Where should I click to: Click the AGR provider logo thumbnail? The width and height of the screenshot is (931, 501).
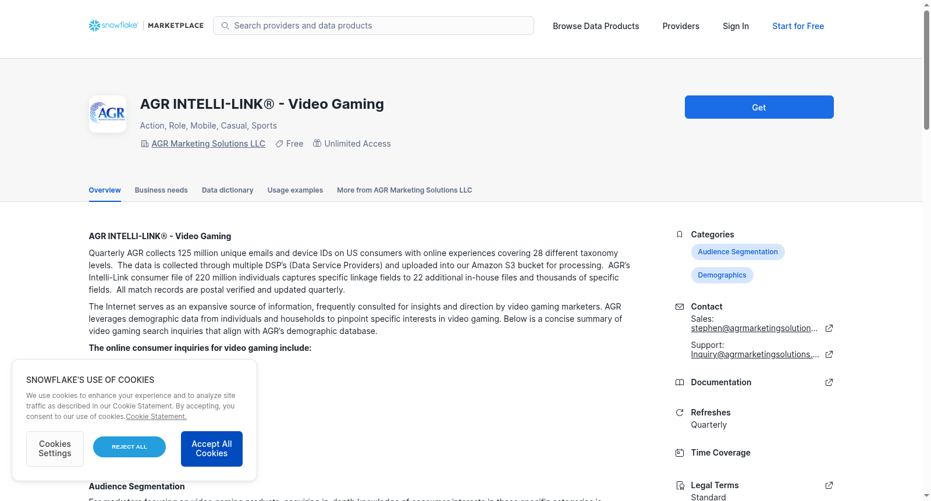(x=108, y=114)
